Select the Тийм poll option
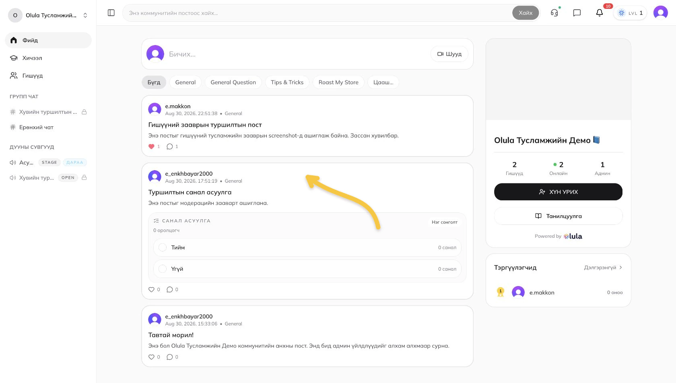Screen dimensions: 676x383 [307, 247]
